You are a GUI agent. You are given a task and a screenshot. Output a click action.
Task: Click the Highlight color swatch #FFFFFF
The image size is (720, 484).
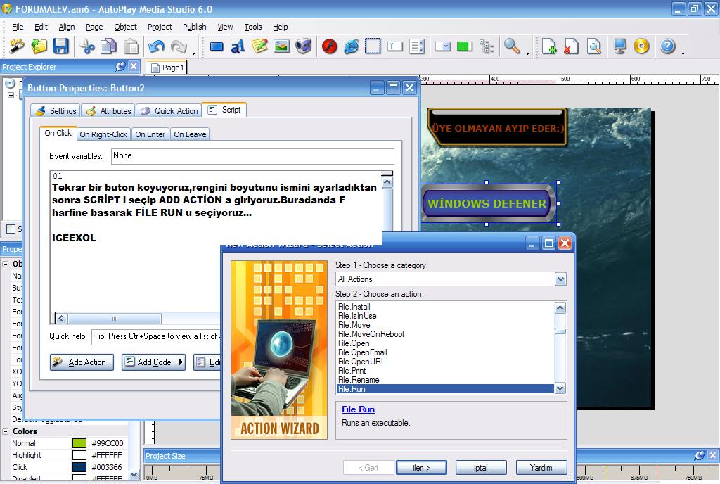pos(79,455)
